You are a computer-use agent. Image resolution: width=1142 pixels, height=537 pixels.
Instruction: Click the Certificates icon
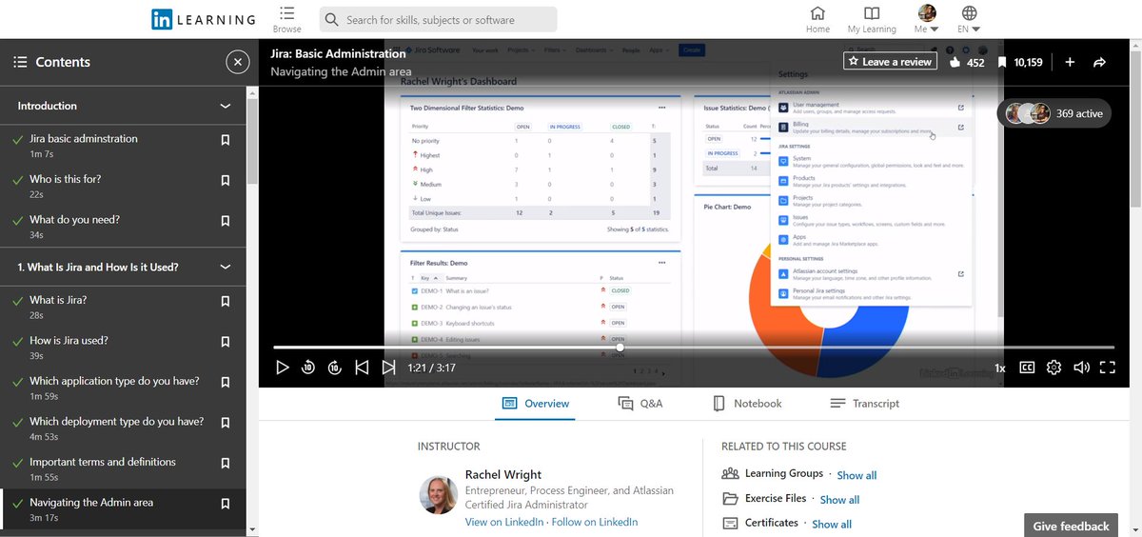730,523
